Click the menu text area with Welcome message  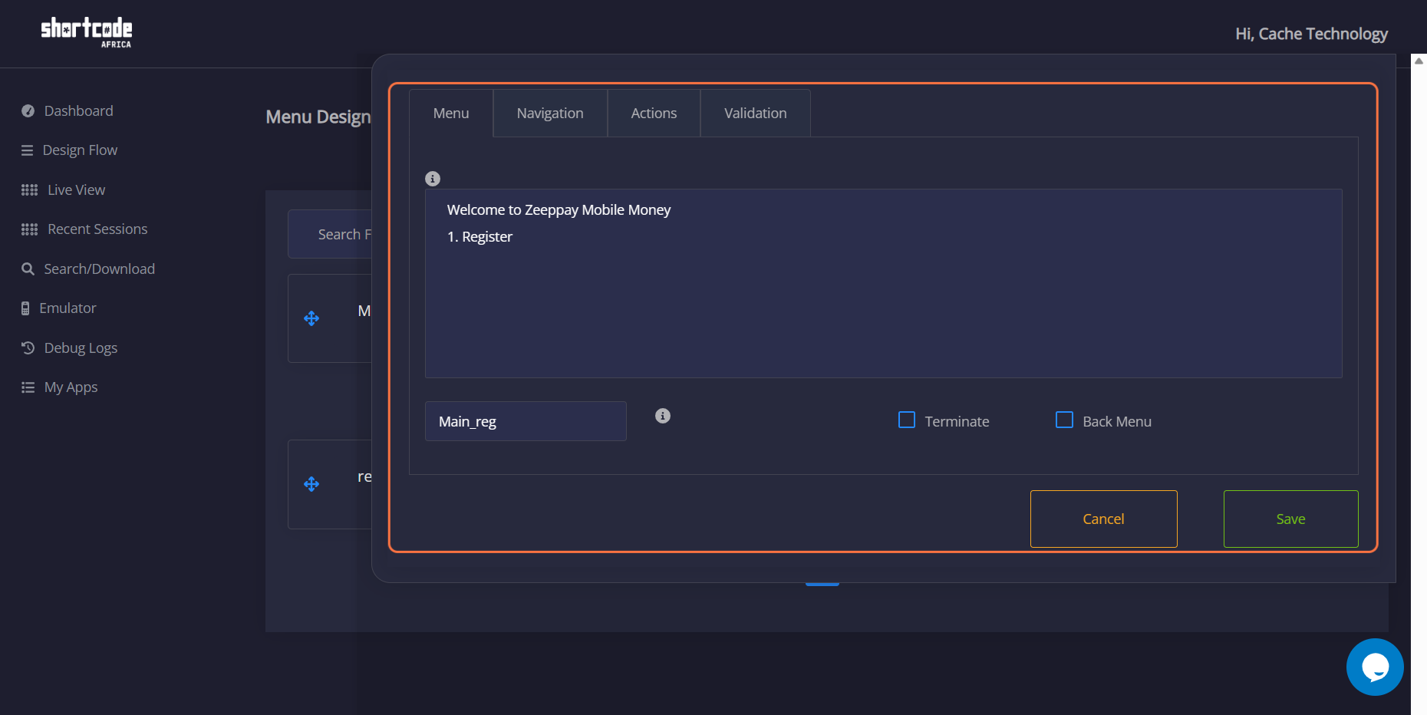tap(883, 283)
